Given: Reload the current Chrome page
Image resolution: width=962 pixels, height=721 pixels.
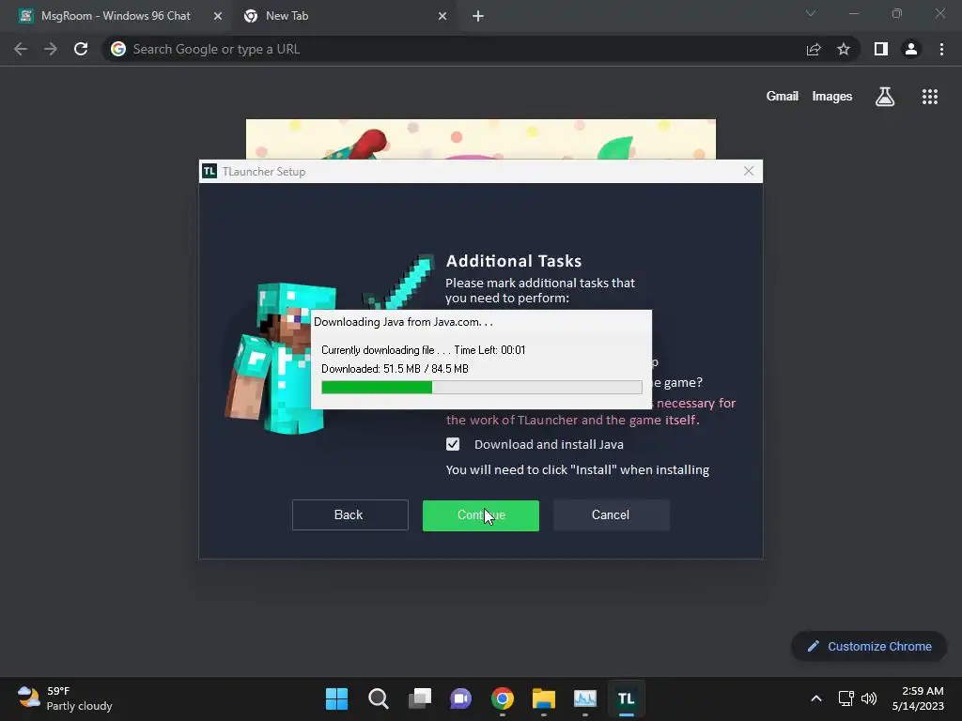Looking at the screenshot, I should point(81,49).
